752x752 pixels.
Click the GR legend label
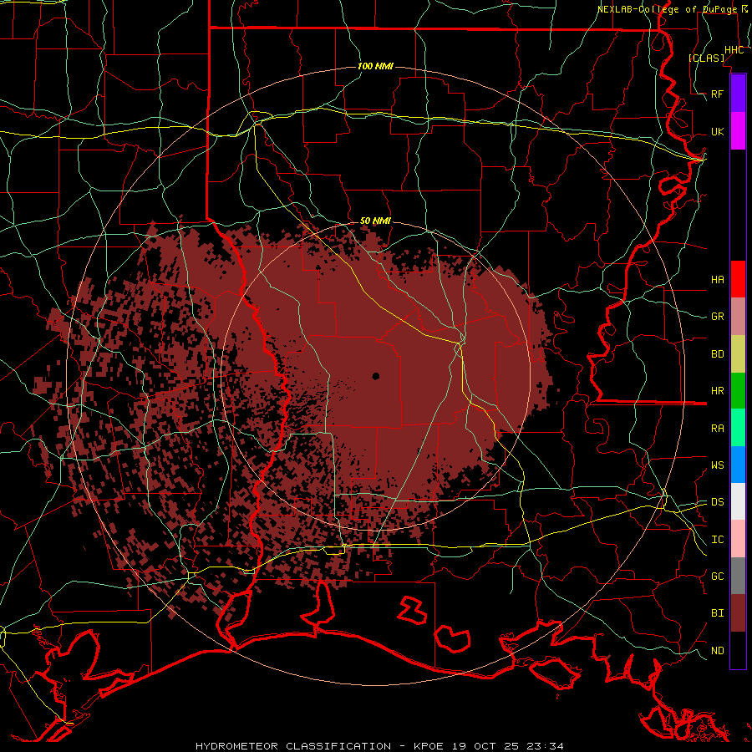point(718,317)
